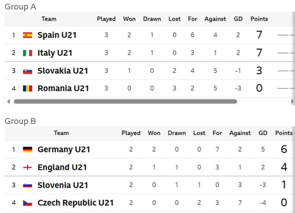Click the Spain flag icon
Viewport: 295px width, 213px height.
tap(28, 35)
